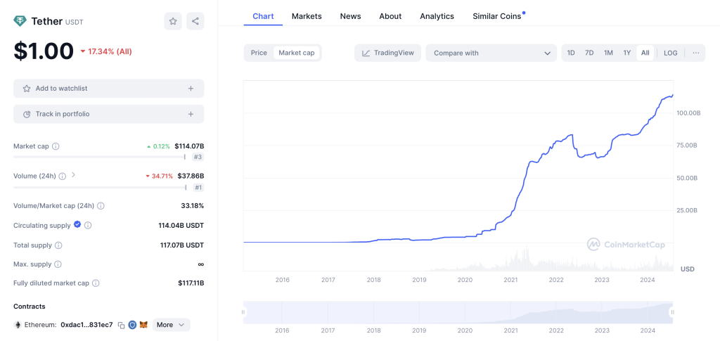The height and width of the screenshot is (341, 720).
Task: Click the $37.86B volume value
Action: [x=191, y=176]
